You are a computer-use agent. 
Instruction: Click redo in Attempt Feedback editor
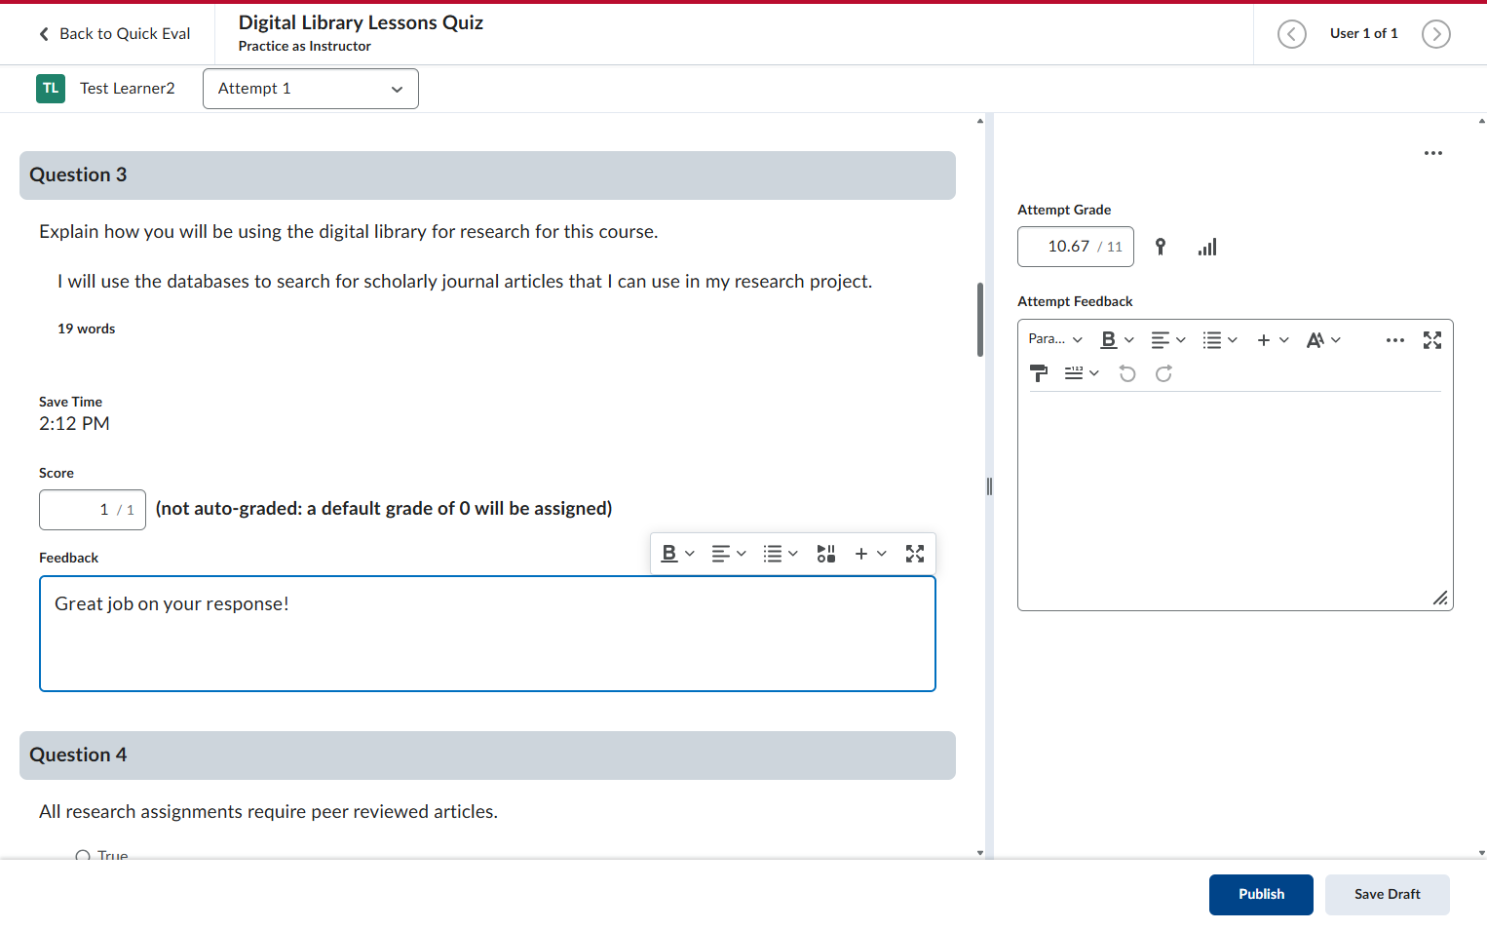point(1163,373)
